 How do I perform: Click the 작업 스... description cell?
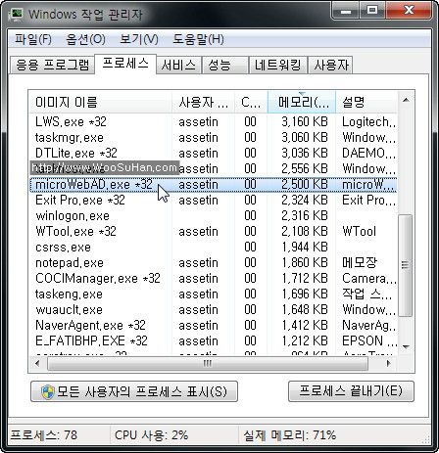pyautogui.click(x=366, y=294)
